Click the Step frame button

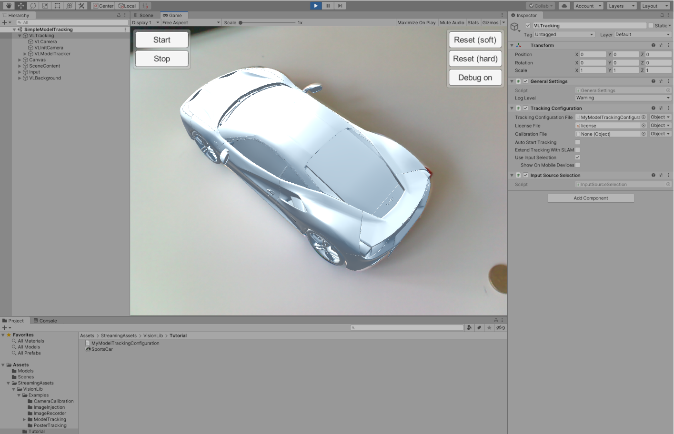coord(340,6)
